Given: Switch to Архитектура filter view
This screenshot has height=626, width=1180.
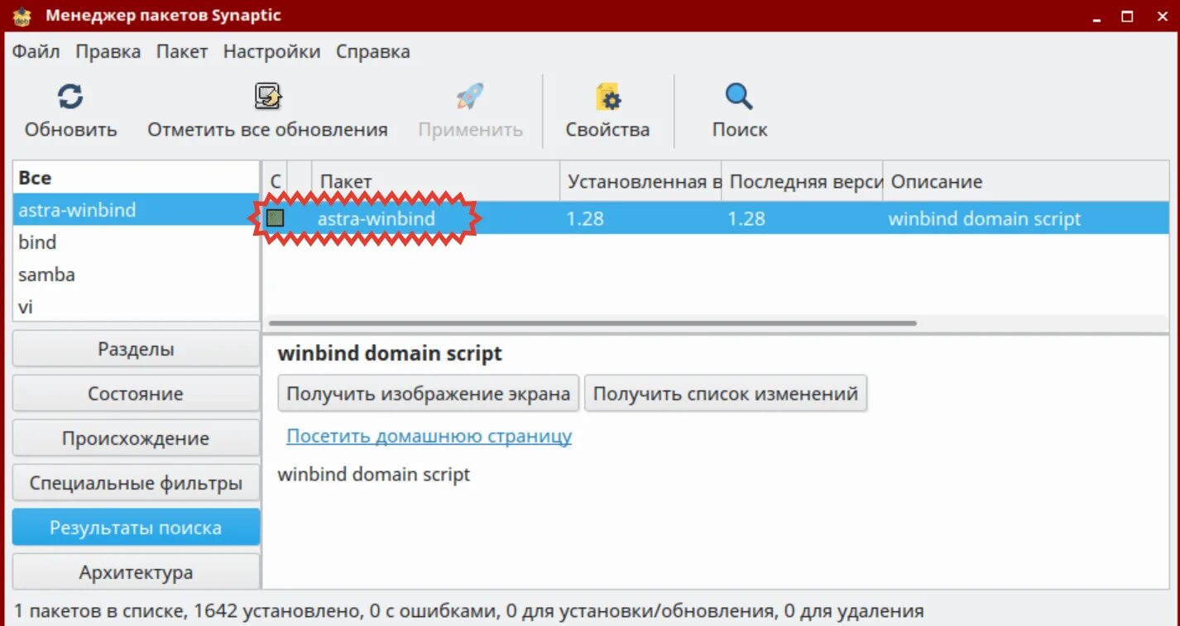Looking at the screenshot, I should click(x=136, y=572).
